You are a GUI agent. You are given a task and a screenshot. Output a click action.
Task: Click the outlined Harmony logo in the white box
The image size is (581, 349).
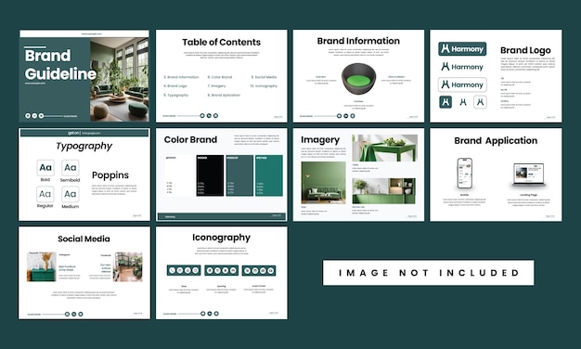462,84
